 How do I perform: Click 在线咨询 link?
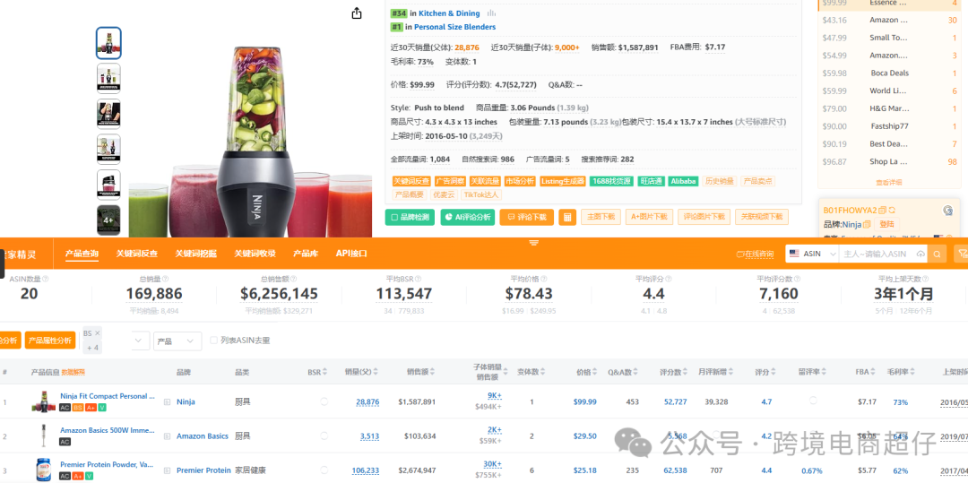pyautogui.click(x=755, y=254)
